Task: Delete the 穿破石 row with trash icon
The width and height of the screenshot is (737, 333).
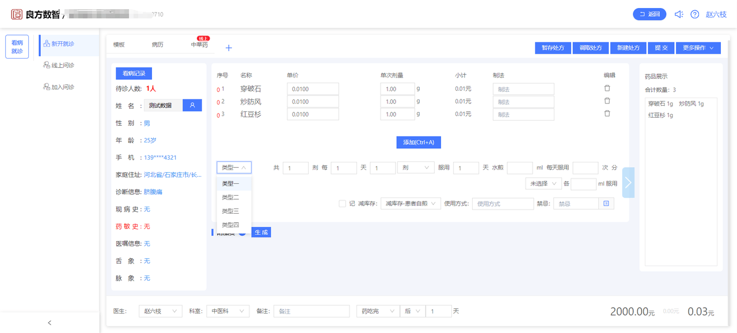Action: [x=607, y=88]
